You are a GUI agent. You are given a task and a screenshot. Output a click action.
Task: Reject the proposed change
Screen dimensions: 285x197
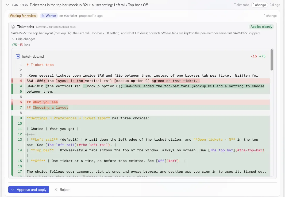62,190
